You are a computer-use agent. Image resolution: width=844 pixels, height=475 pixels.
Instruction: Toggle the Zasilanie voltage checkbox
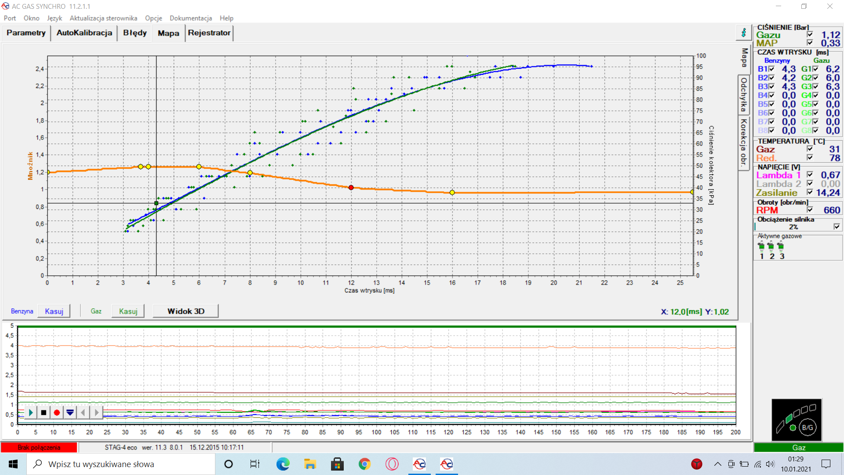tap(810, 192)
